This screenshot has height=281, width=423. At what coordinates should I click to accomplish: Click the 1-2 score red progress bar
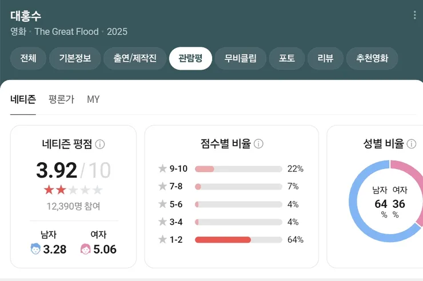click(223, 240)
